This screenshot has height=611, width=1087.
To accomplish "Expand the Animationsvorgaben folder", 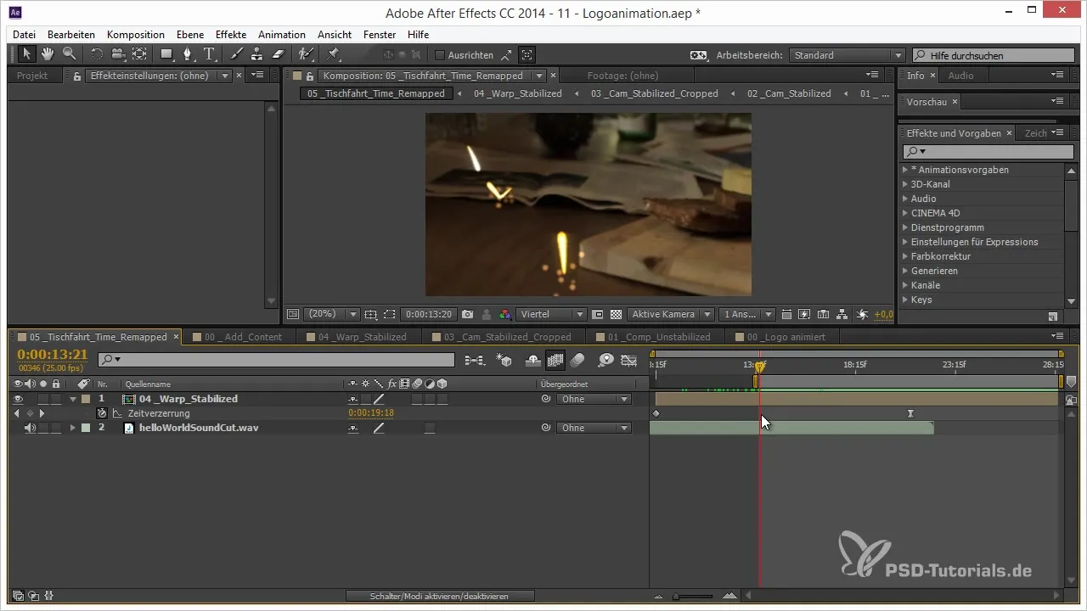I will point(905,170).
